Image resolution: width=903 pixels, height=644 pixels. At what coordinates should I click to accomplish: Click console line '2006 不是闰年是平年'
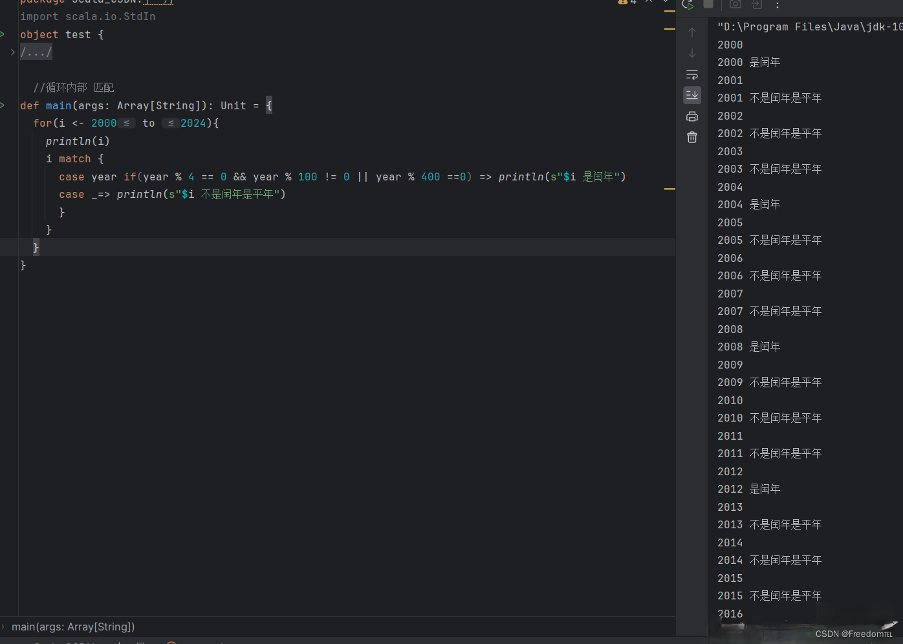[769, 275]
